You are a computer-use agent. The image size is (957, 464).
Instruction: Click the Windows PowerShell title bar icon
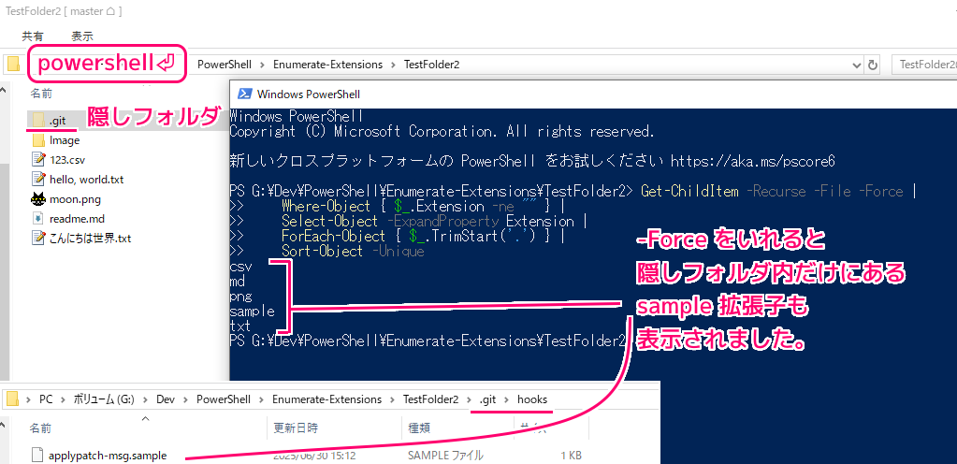coord(244,94)
